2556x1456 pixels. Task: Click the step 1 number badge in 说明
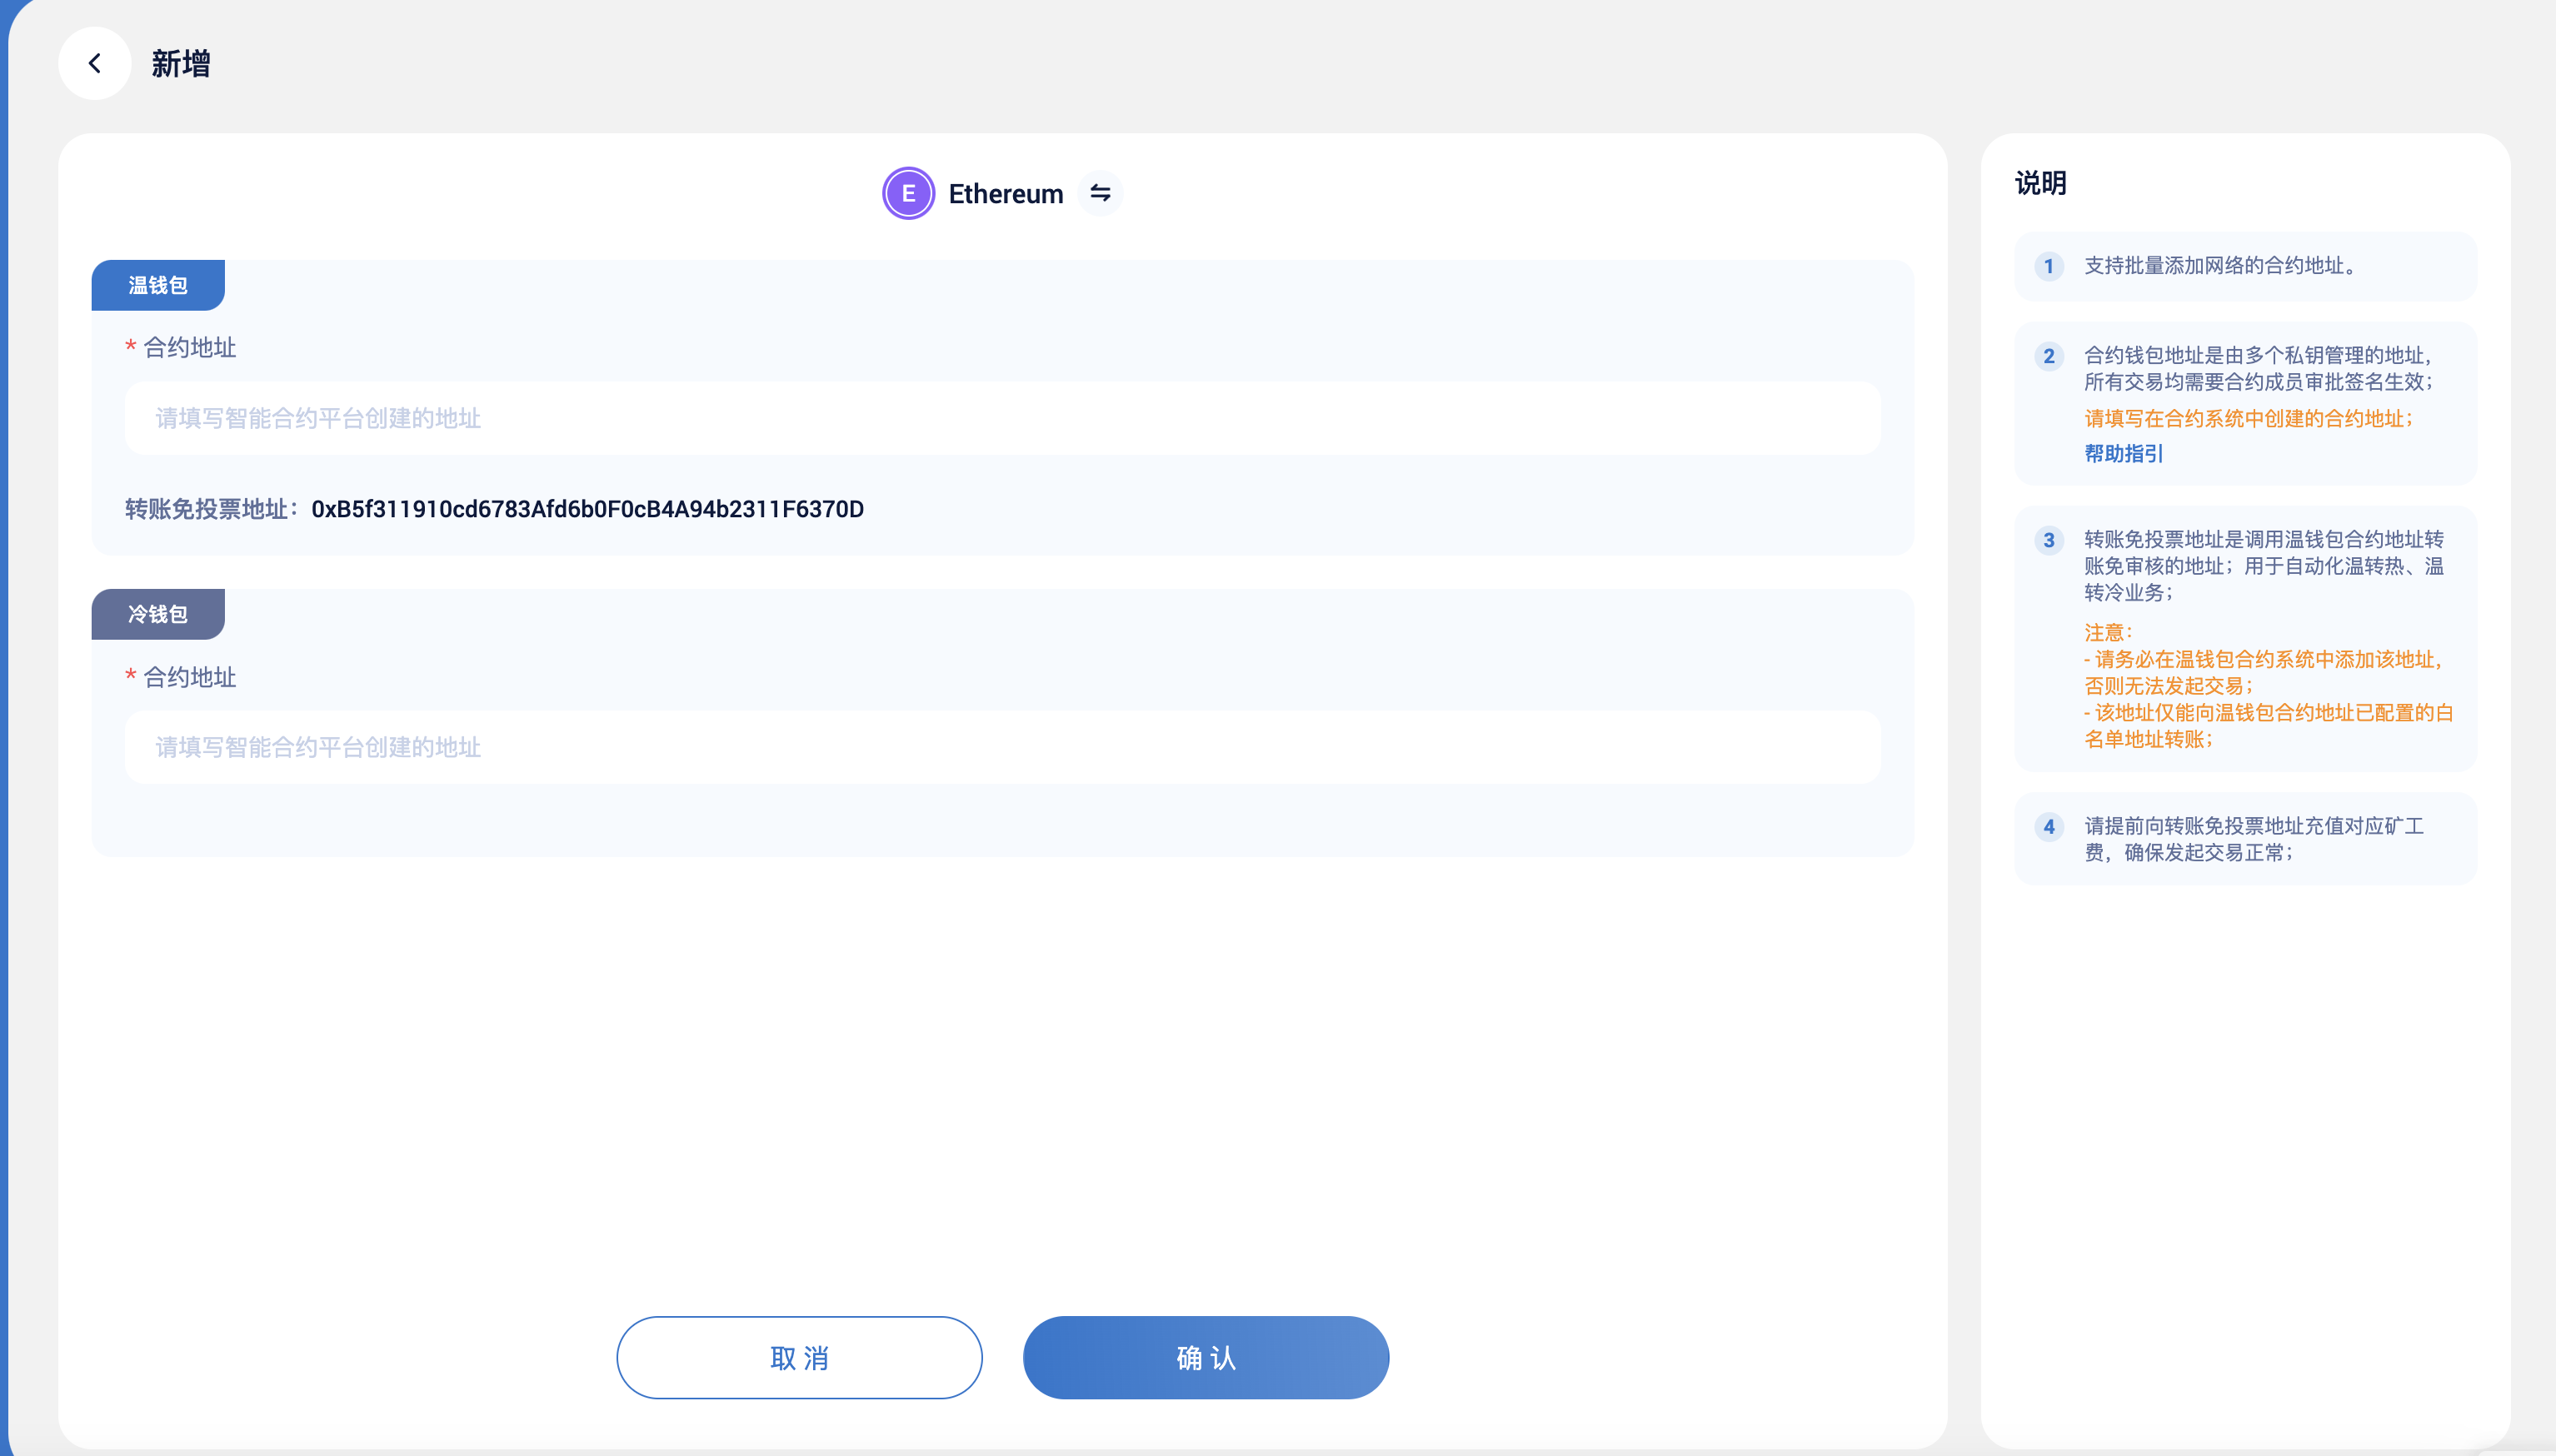click(x=2050, y=265)
